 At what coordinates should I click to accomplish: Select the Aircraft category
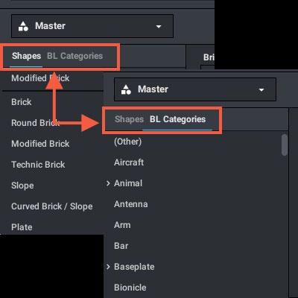tap(129, 162)
